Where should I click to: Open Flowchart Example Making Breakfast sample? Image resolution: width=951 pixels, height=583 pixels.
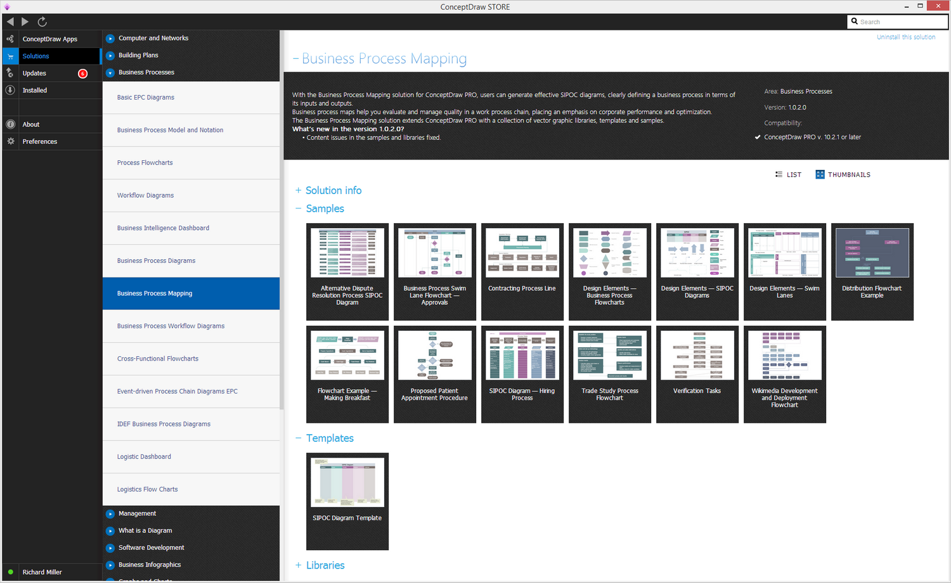[x=347, y=375]
